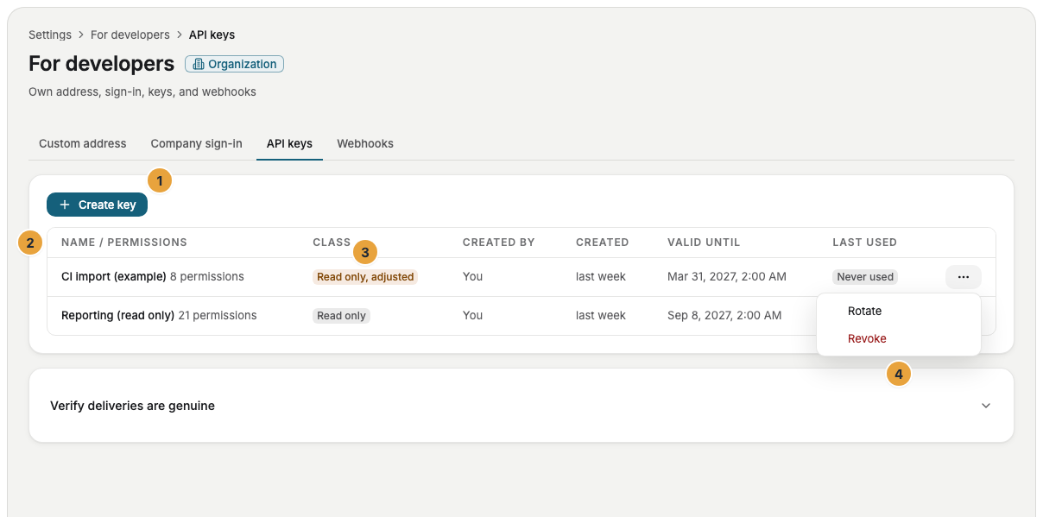Click the Mar 31, 2027, 2:00 AM expiry

[x=727, y=277]
